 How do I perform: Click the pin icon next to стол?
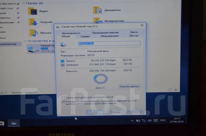coord(17,8)
